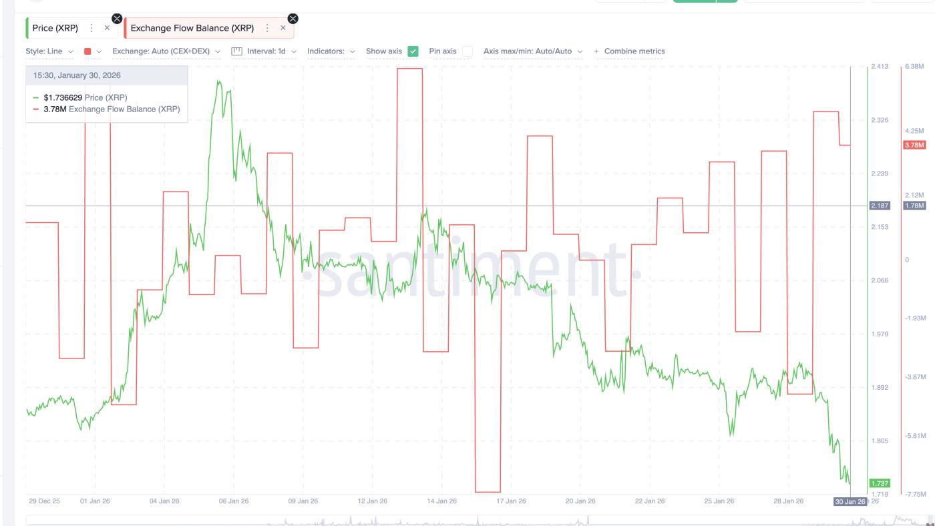Open the Indicators dropdown

click(x=328, y=51)
